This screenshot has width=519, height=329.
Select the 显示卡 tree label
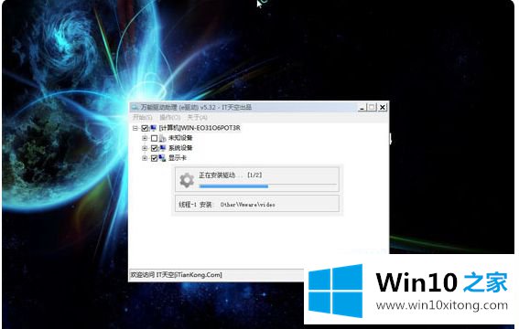tap(178, 158)
